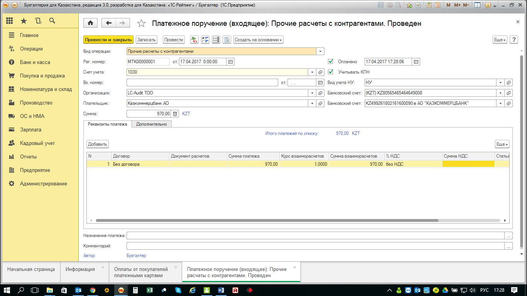Expand the KZT bank account dropdown
Image resolution: width=527 pixels, height=296 pixels.
[x=501, y=93]
